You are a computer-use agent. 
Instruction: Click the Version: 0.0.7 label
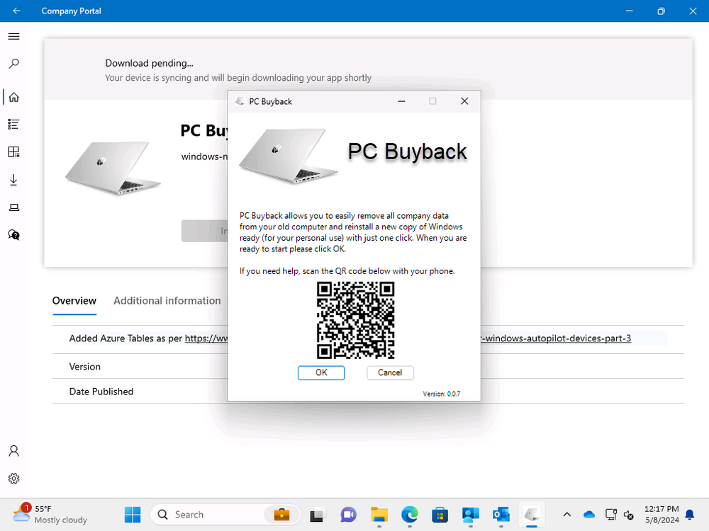pyautogui.click(x=441, y=394)
